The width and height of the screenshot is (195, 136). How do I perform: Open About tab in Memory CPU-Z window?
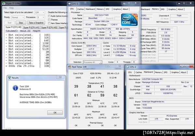(x=180, y=9)
